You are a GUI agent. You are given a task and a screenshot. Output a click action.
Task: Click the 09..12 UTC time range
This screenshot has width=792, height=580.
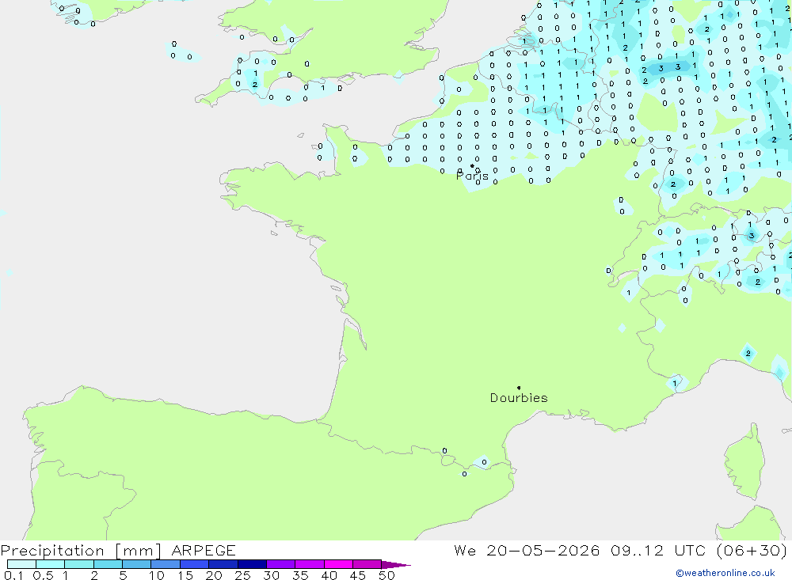(x=658, y=551)
